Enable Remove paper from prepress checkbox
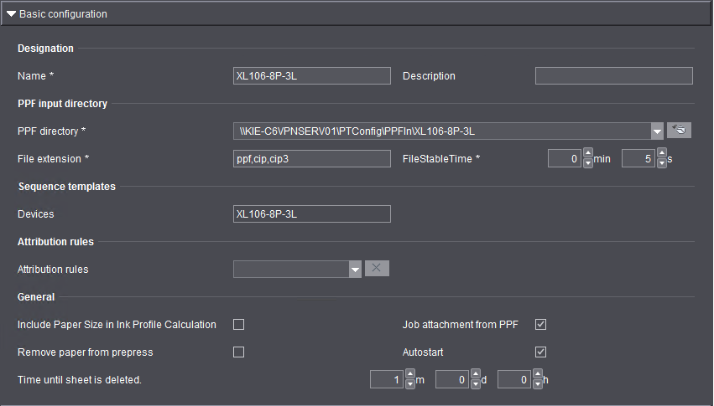Viewport: 714px width, 406px height. pyautogui.click(x=238, y=352)
